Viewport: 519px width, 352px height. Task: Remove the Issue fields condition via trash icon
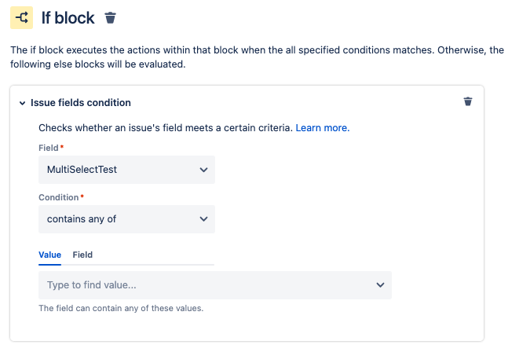[x=468, y=101]
